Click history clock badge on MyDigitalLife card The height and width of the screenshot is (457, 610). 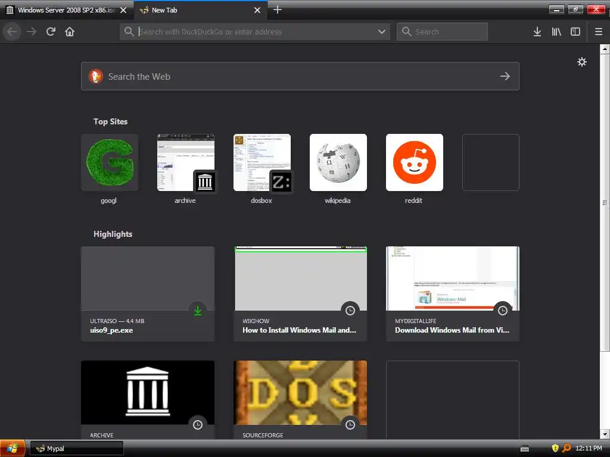tap(503, 311)
